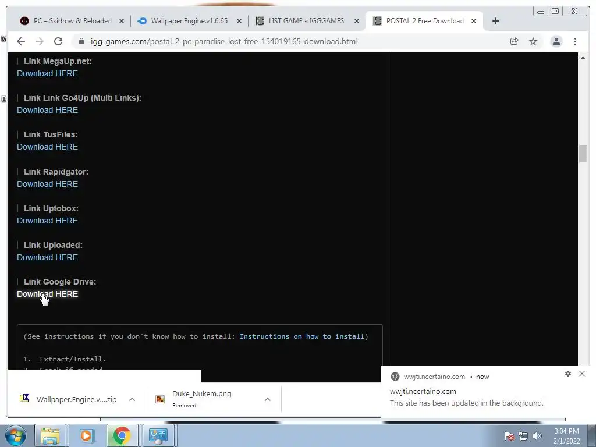Screen dimensions: 596x447
Task: Open Go4Up Multi Links Download HERE
Action: pos(48,110)
